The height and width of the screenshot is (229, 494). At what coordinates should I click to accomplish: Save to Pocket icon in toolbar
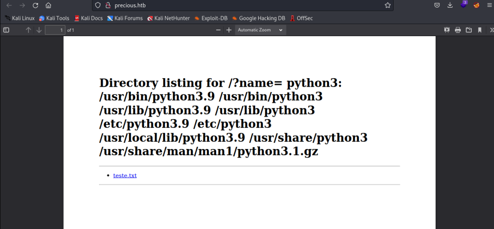(x=437, y=5)
